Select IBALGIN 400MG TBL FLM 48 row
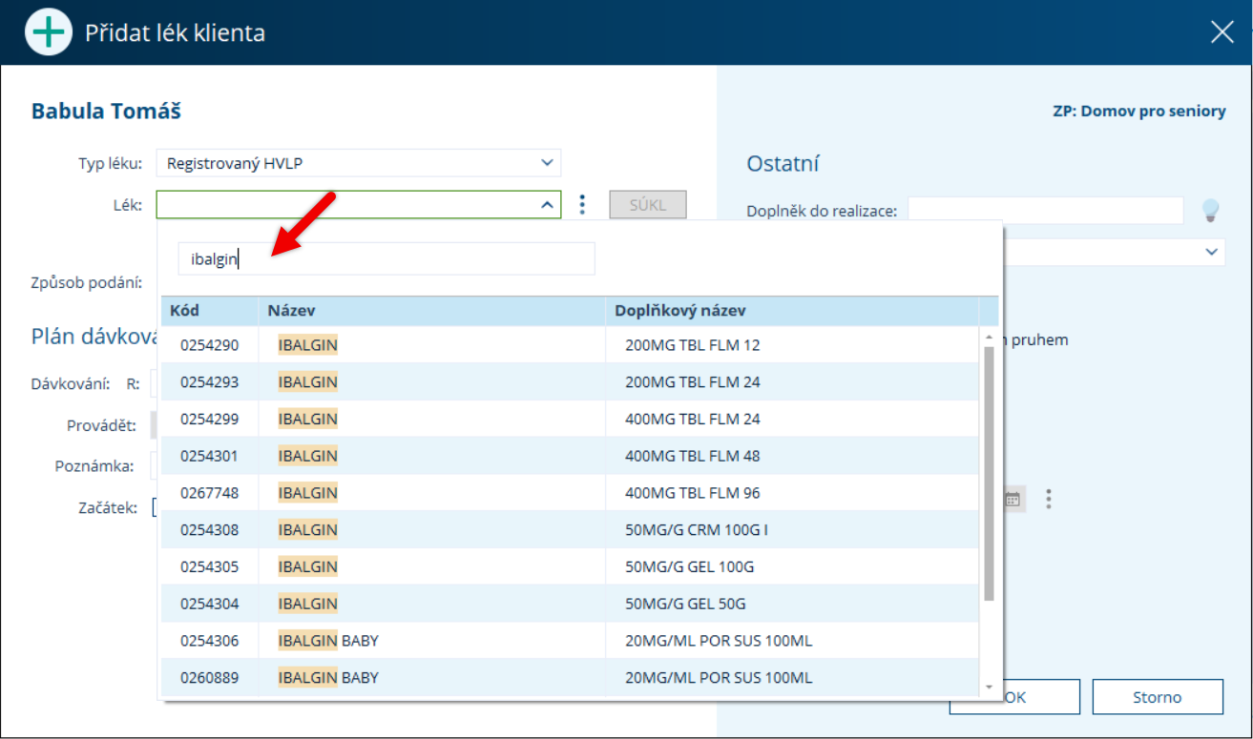Image resolution: width=1253 pixels, height=739 pixels. (570, 456)
